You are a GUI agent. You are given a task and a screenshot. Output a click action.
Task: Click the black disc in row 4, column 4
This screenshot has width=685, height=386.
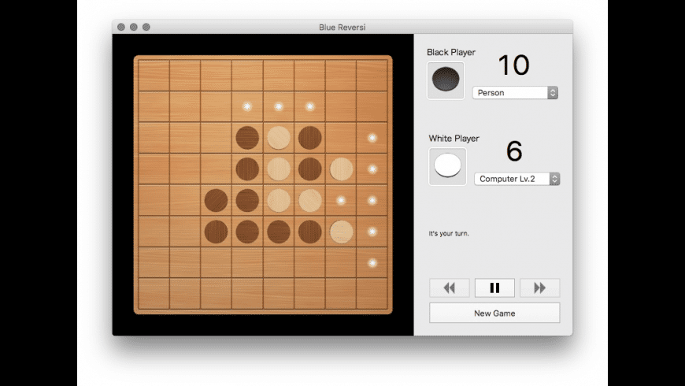[x=247, y=169]
